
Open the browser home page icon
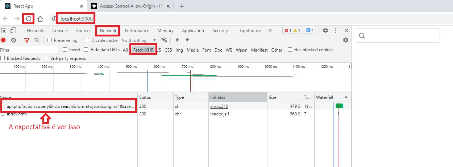41,19
